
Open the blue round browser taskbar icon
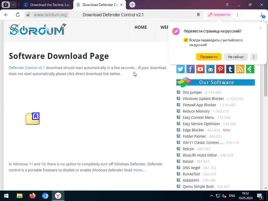[45, 196]
